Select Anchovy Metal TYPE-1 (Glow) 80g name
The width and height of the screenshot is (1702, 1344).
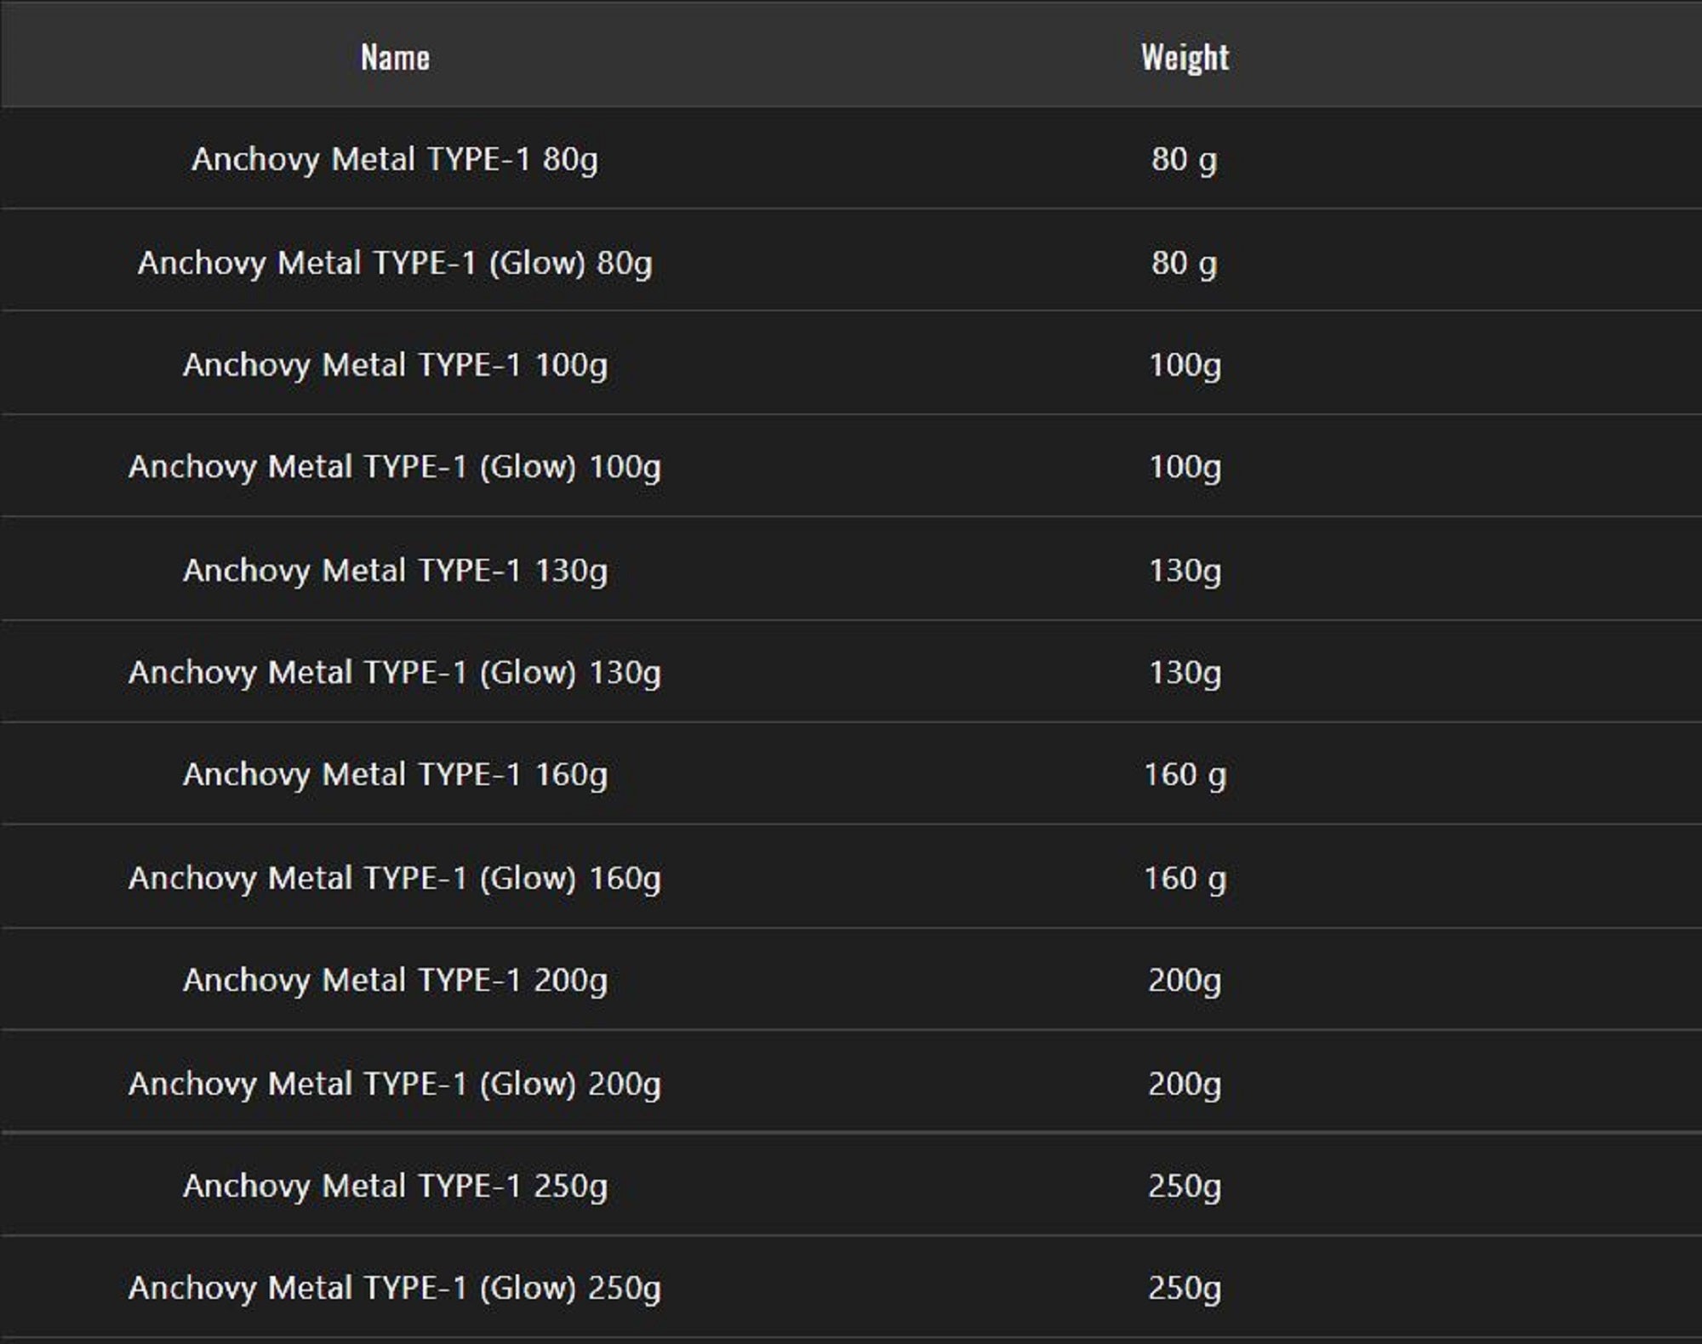(x=395, y=263)
